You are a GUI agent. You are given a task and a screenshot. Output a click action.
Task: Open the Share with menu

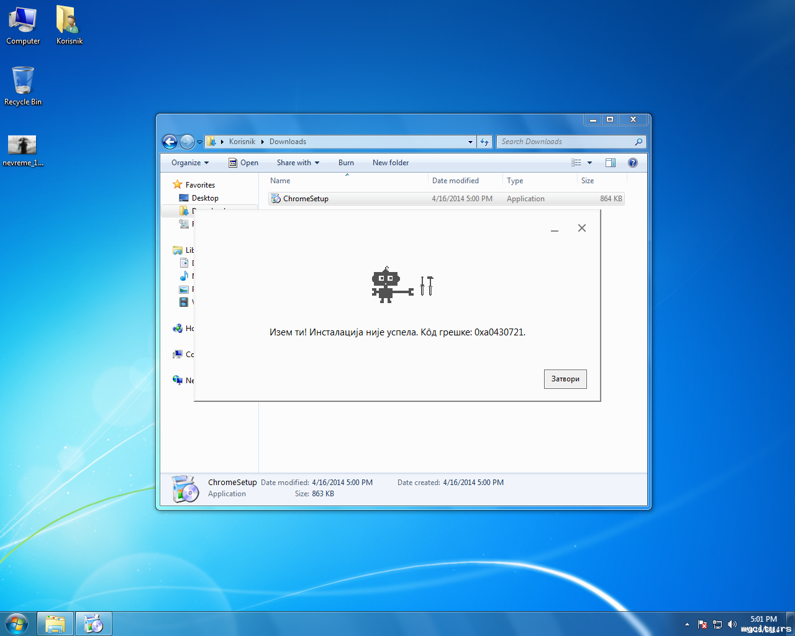[x=298, y=163]
